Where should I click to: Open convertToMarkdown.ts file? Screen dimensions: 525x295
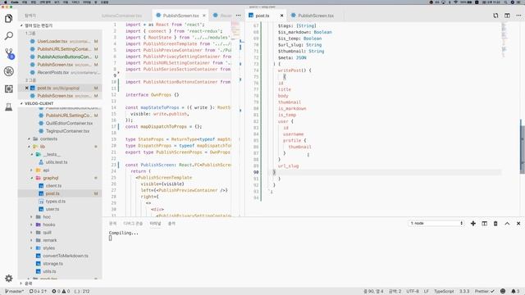(66, 256)
